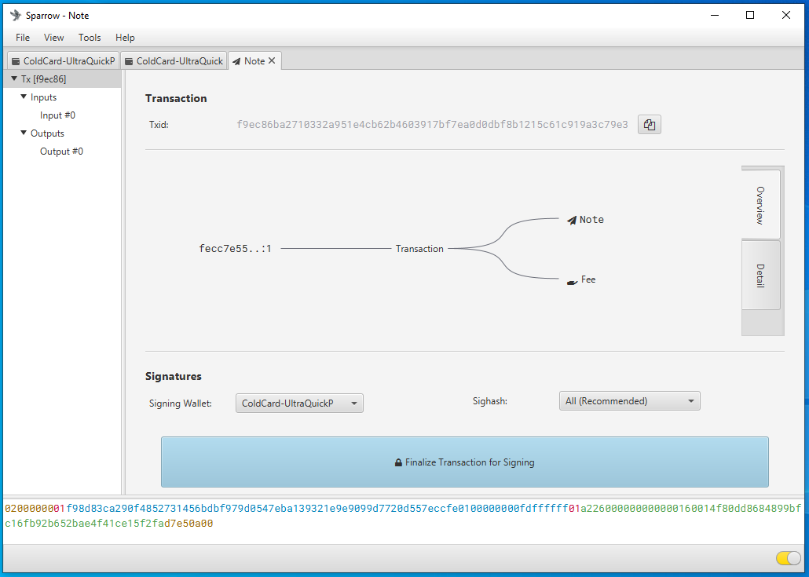Select Input #0 in the tree
Screen dimensions: 809x577
(x=58, y=115)
